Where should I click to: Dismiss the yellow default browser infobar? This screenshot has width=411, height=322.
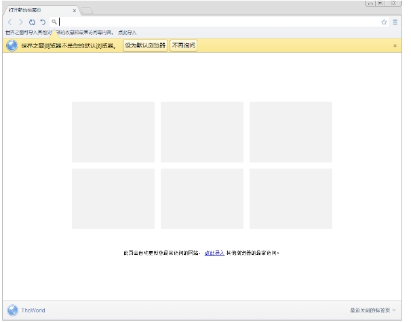pyautogui.click(x=395, y=46)
